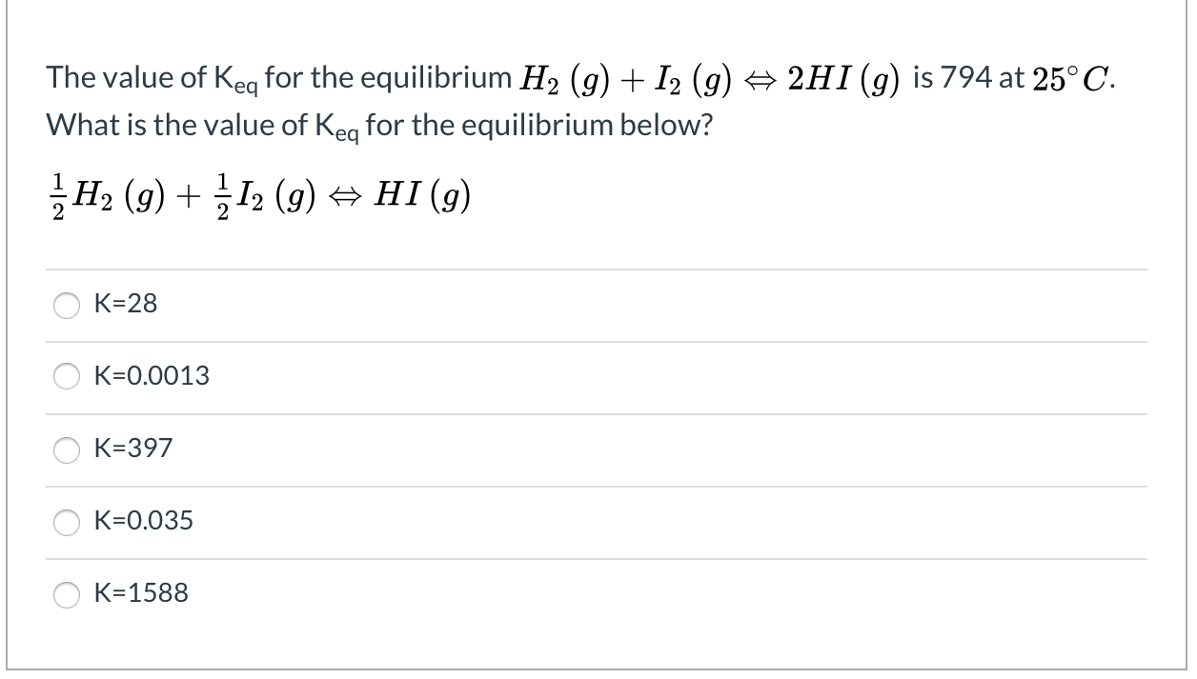1197x679 pixels.
Task: Click the empty circle beside K=397
Action: [67, 450]
